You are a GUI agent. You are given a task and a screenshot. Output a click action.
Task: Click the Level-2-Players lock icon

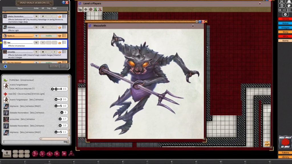(260, 3)
